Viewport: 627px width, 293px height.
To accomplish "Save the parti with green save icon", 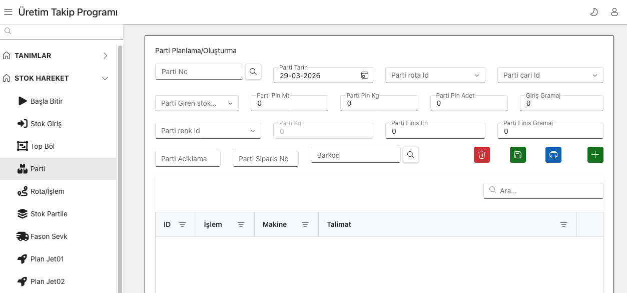I will 517,155.
